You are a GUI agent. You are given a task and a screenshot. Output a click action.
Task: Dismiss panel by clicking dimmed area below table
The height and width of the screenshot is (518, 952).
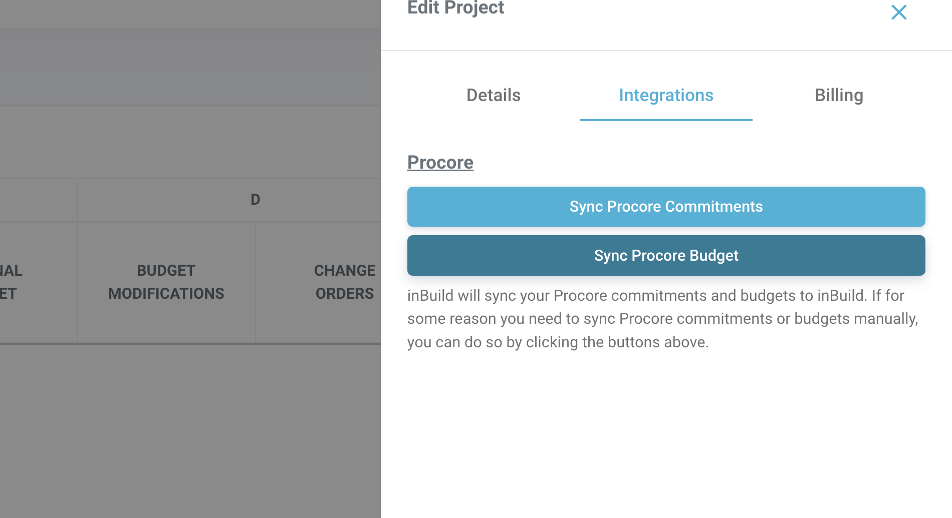(x=190, y=430)
